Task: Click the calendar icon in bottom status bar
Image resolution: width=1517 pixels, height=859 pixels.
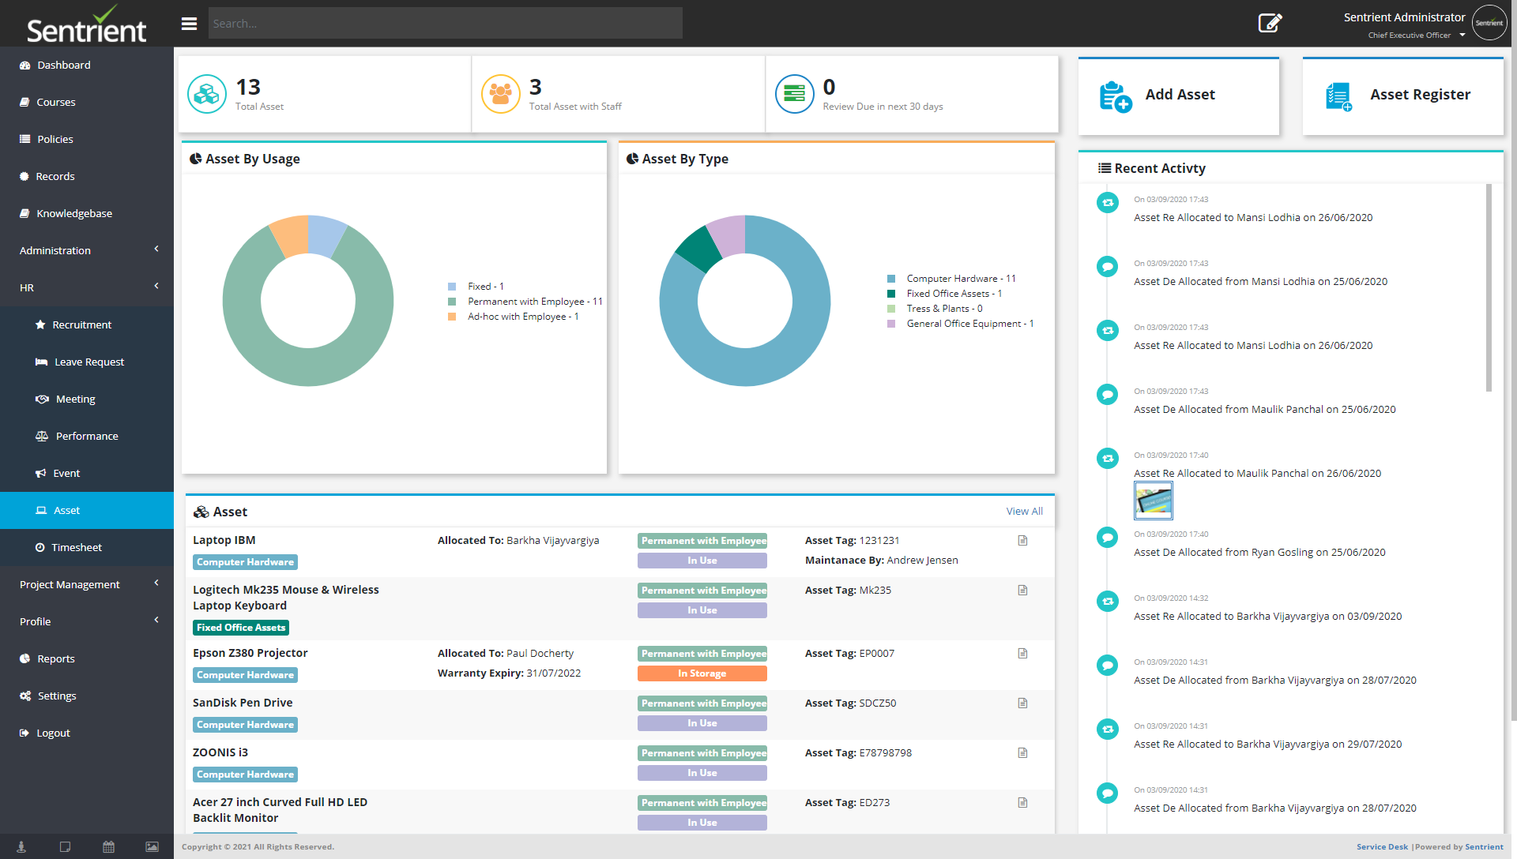Action: click(x=107, y=846)
